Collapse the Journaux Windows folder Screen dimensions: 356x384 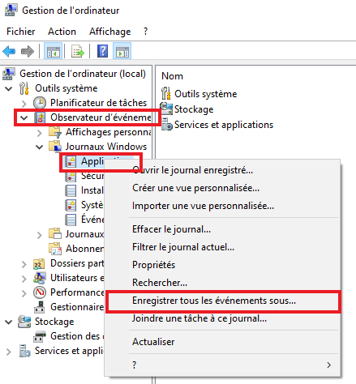[40, 147]
